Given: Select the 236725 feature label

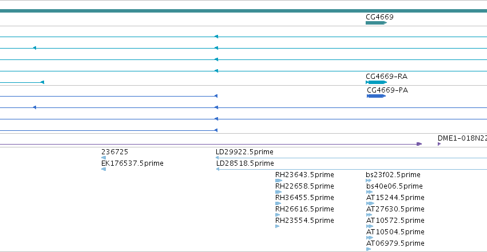Looking at the screenshot, I should (x=114, y=151).
